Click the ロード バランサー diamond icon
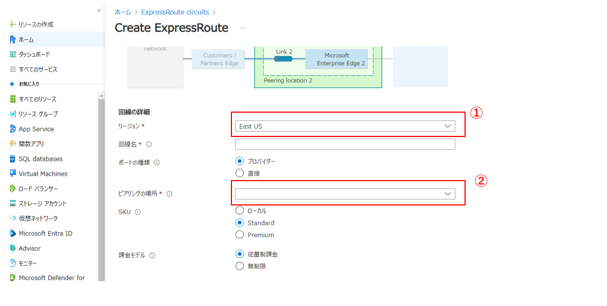The width and height of the screenshot is (607, 306). [13, 189]
